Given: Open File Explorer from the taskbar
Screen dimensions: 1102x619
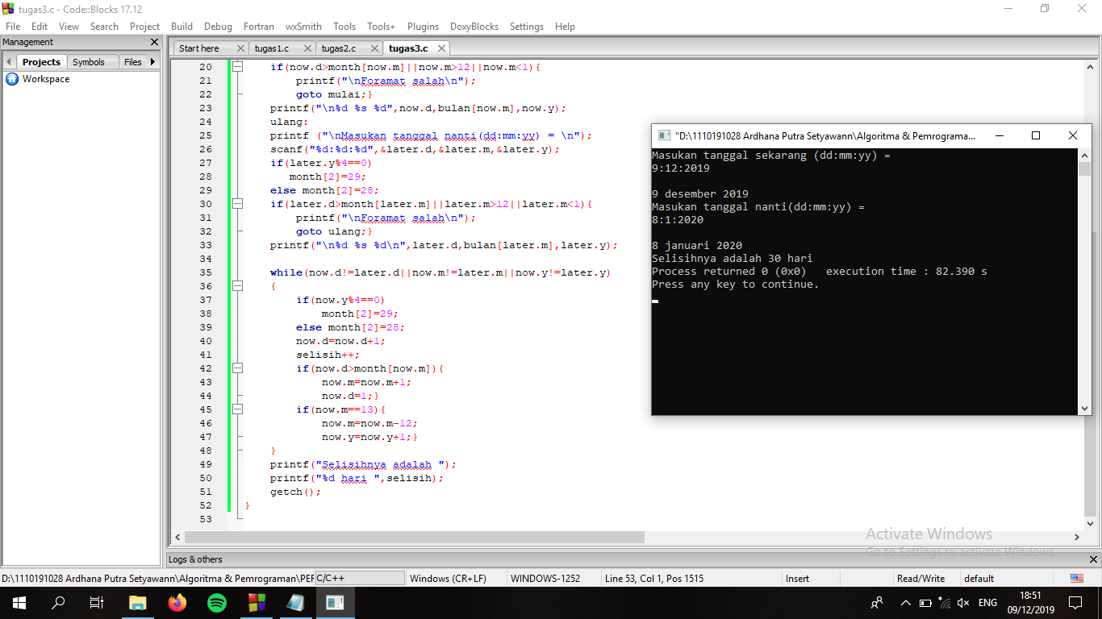Looking at the screenshot, I should 138,602.
